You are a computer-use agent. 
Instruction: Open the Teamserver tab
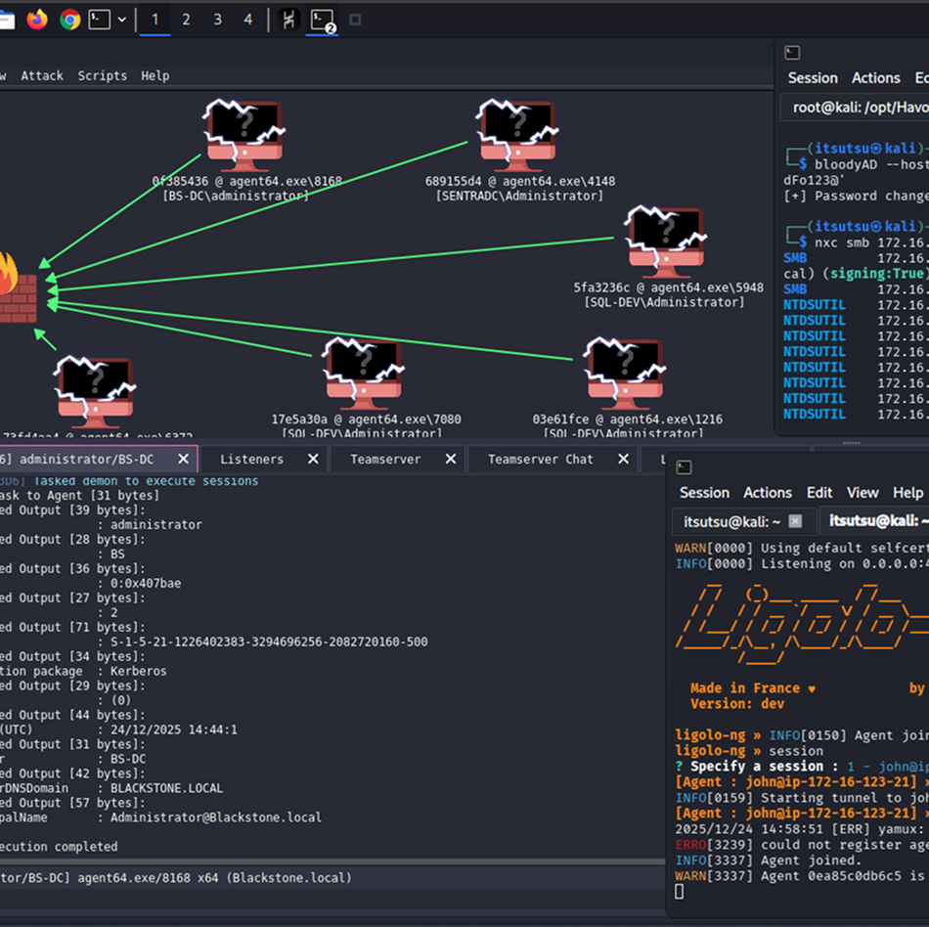[385, 459]
